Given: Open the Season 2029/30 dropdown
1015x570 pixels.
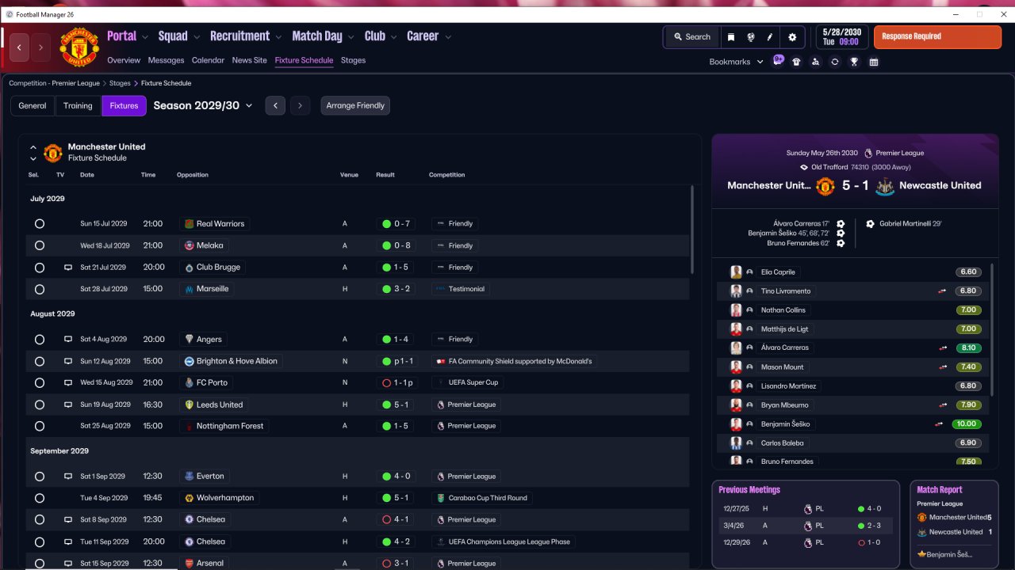Looking at the screenshot, I should [x=203, y=105].
